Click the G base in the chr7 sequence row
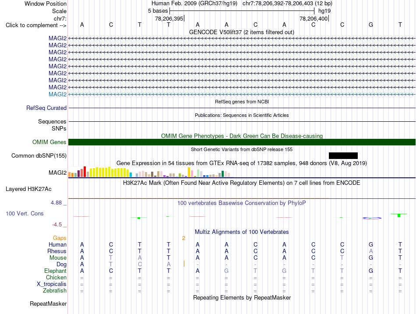 pyautogui.click(x=371, y=25)
